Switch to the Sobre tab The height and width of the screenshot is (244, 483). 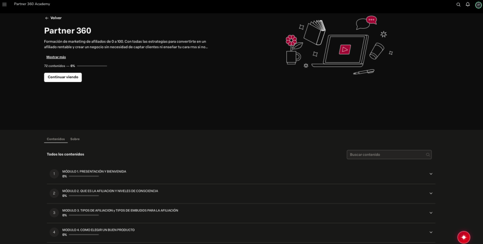click(75, 139)
